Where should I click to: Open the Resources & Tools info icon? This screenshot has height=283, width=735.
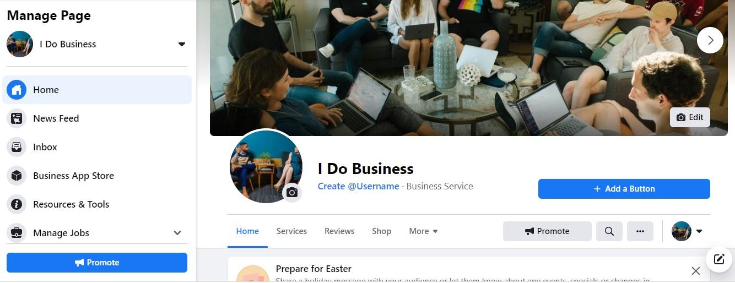(17, 204)
